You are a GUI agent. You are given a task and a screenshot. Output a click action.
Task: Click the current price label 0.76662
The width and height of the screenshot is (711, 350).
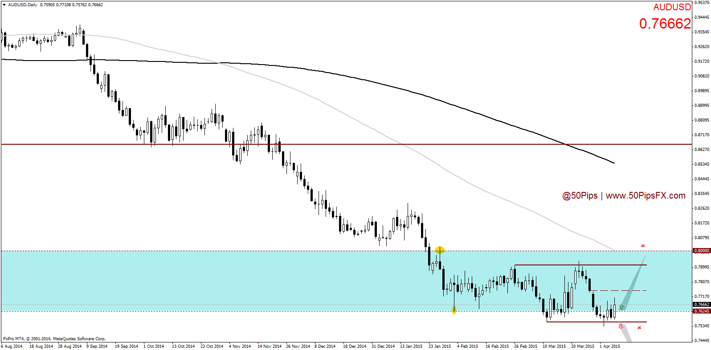click(x=701, y=305)
